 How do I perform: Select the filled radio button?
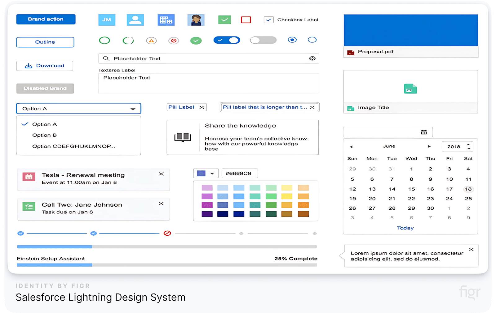[292, 40]
